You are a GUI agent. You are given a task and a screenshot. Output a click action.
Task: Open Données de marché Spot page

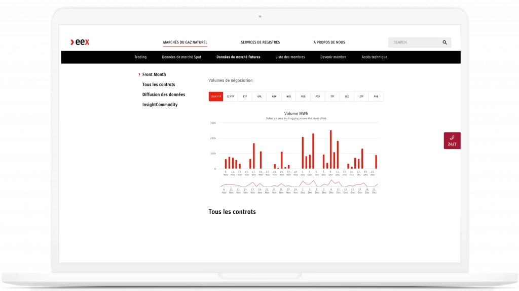click(x=181, y=57)
